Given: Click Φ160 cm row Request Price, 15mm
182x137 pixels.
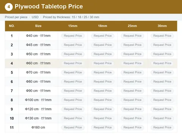Looking at the screenshot, I should (x=73, y=128).
